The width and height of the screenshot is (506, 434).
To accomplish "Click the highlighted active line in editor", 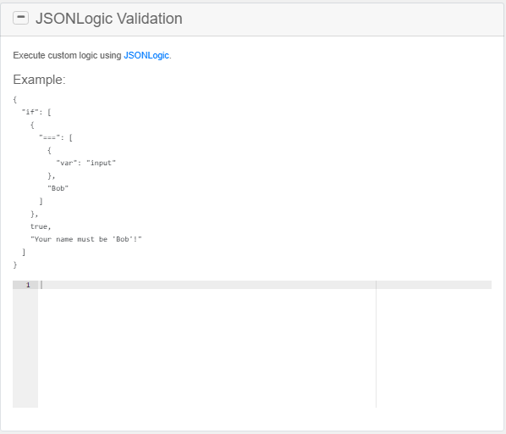I will coord(265,285).
